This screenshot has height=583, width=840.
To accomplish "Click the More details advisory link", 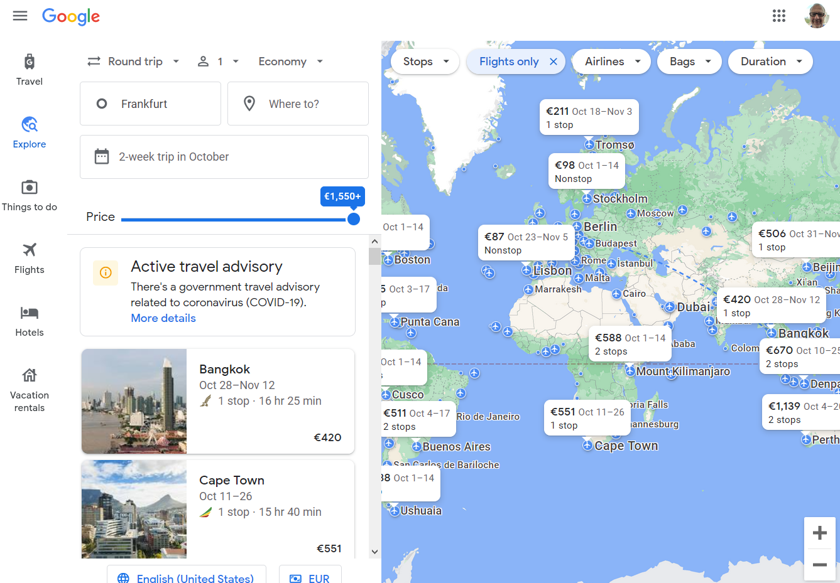I will [x=163, y=318].
